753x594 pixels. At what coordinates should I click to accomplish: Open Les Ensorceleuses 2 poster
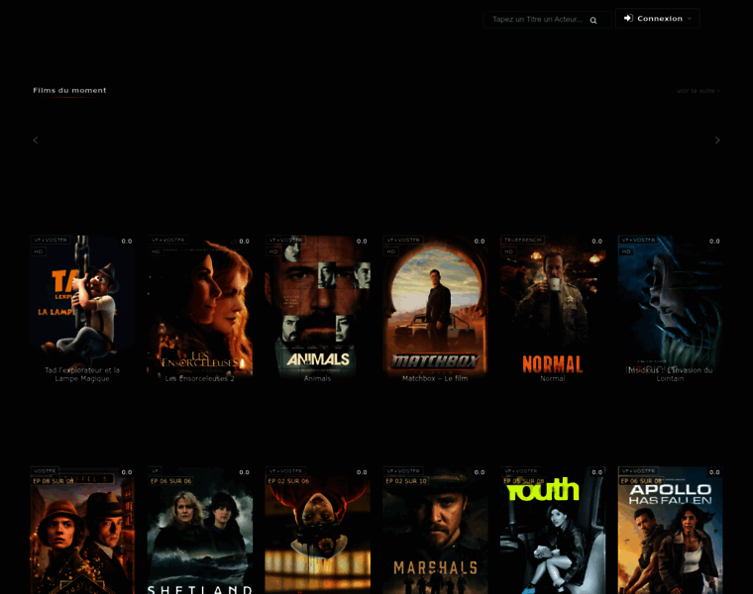(x=200, y=308)
